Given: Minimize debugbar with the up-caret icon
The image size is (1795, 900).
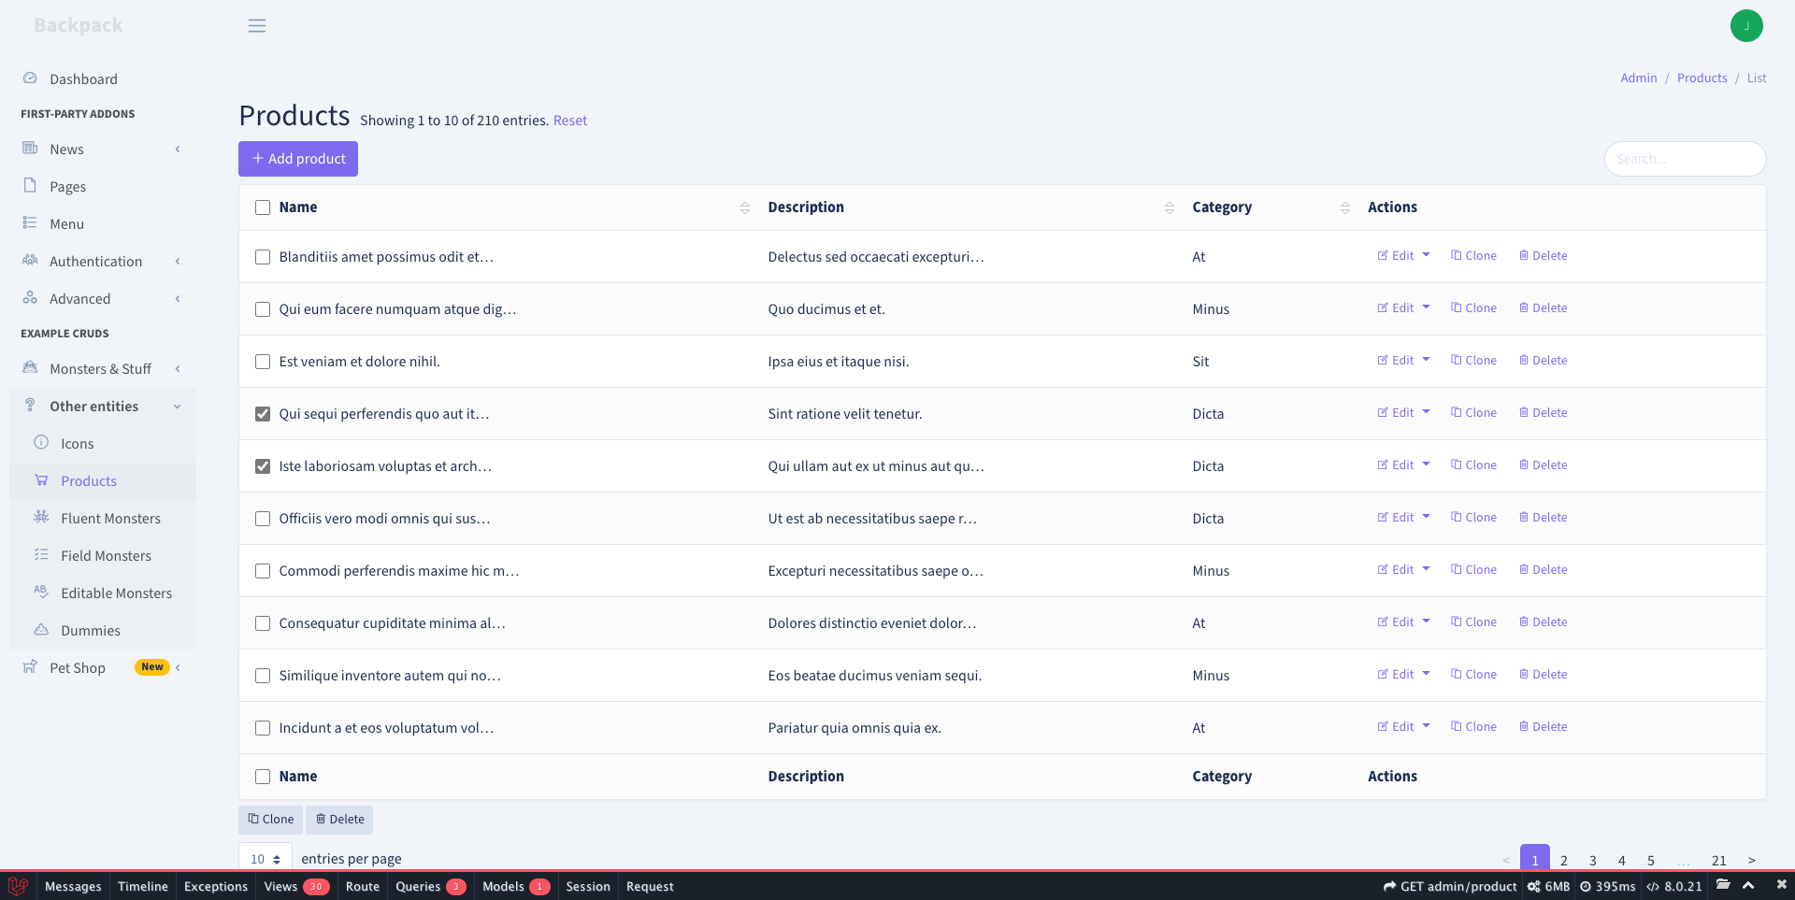Looking at the screenshot, I should [x=1748, y=885].
